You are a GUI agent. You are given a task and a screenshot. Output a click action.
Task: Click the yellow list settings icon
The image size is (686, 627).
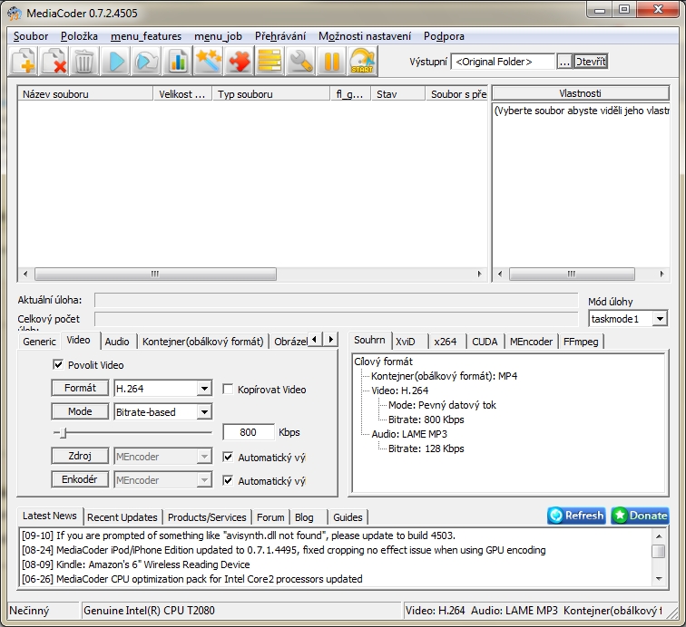point(269,62)
